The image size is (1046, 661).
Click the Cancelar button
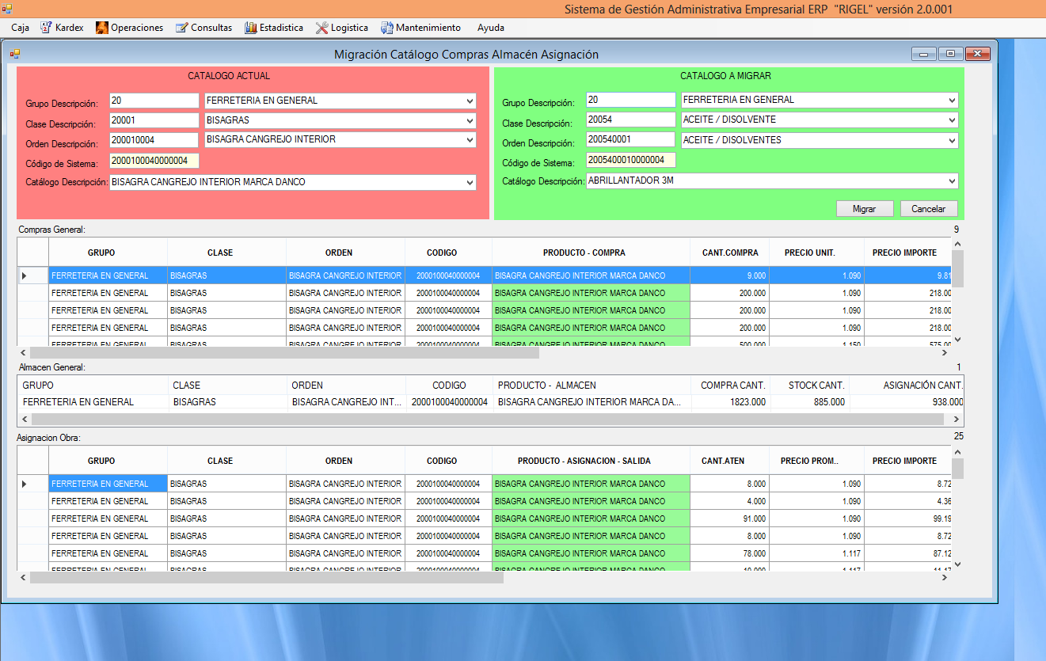coord(929,209)
